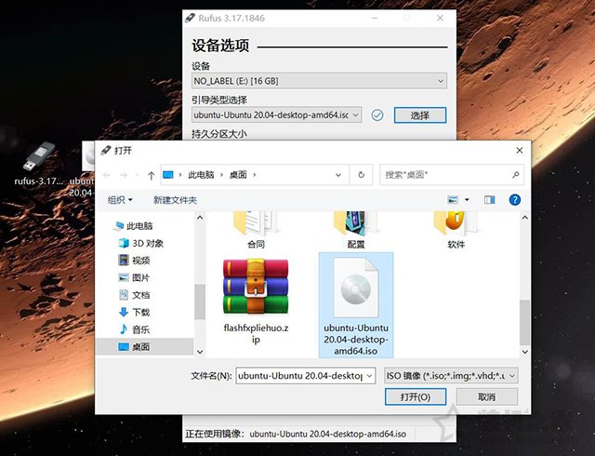Select 图片 in the sidebar

134,277
